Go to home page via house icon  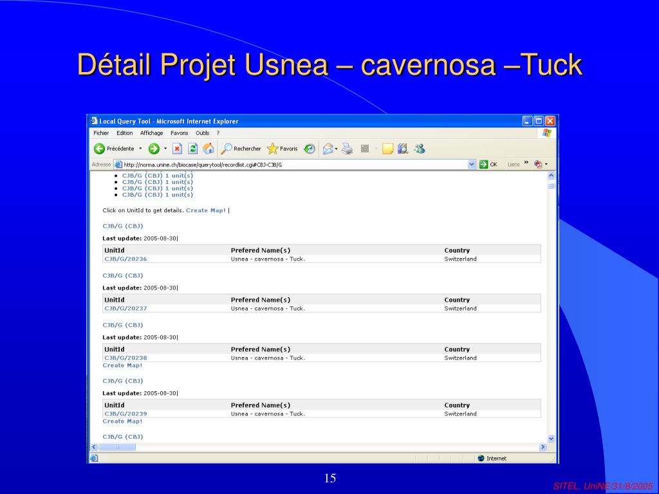click(209, 149)
